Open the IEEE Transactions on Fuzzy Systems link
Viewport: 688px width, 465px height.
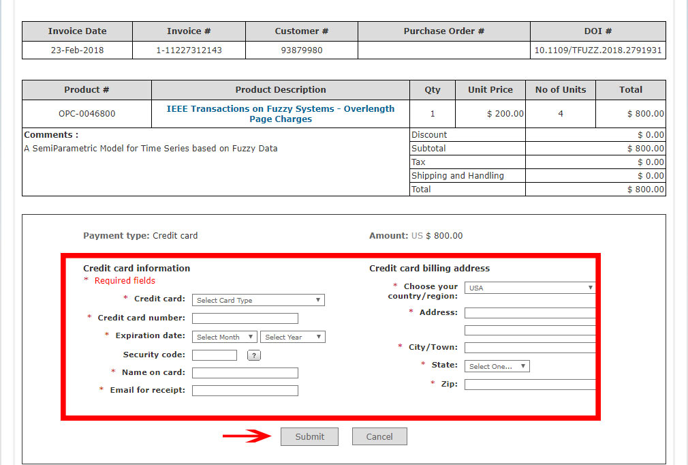pos(281,113)
